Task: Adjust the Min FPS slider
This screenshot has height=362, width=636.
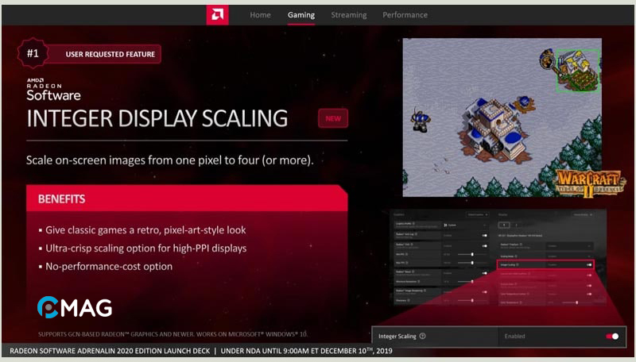Action: point(472,254)
